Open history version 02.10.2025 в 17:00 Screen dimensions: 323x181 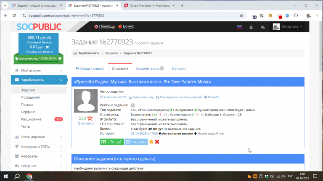point(144,134)
